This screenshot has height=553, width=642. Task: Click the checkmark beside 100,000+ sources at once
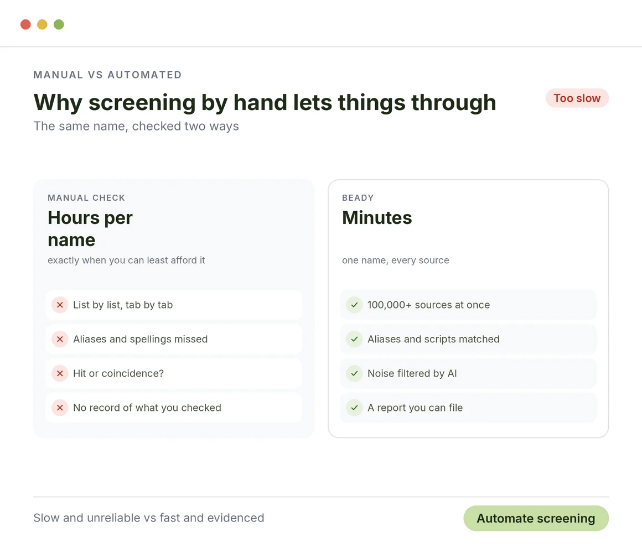[x=354, y=305]
